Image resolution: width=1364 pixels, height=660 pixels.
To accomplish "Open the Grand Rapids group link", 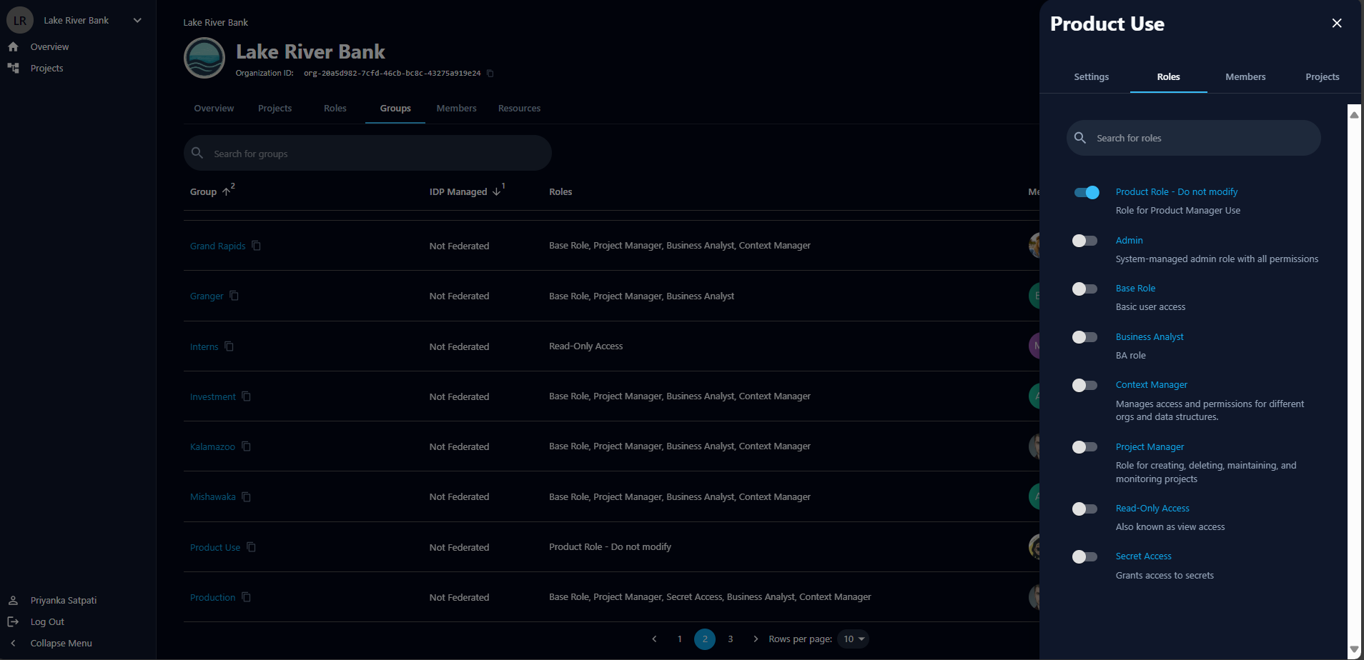I will (x=217, y=246).
